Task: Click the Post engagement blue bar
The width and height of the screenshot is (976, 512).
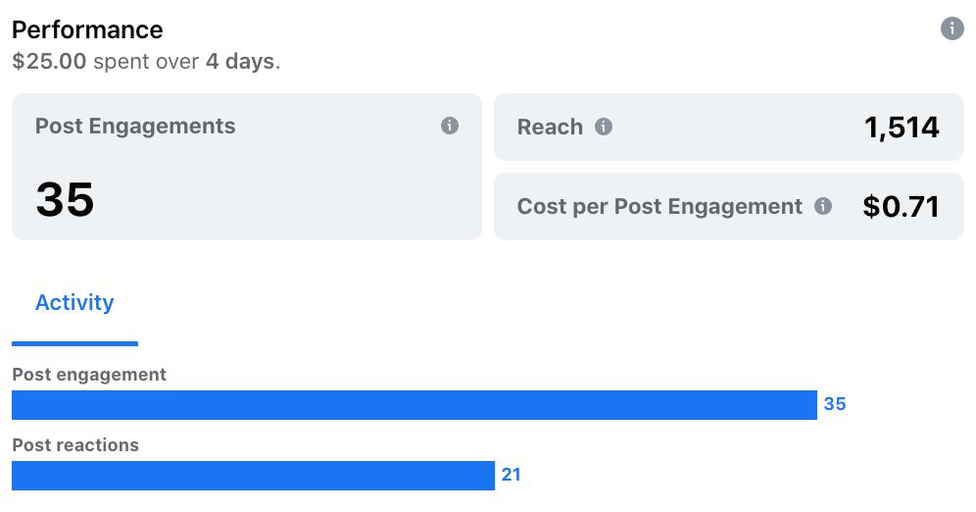Action: point(414,404)
